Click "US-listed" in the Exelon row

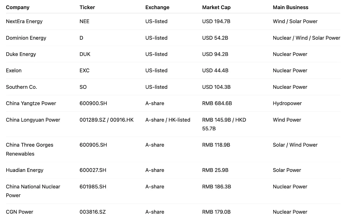156,71
